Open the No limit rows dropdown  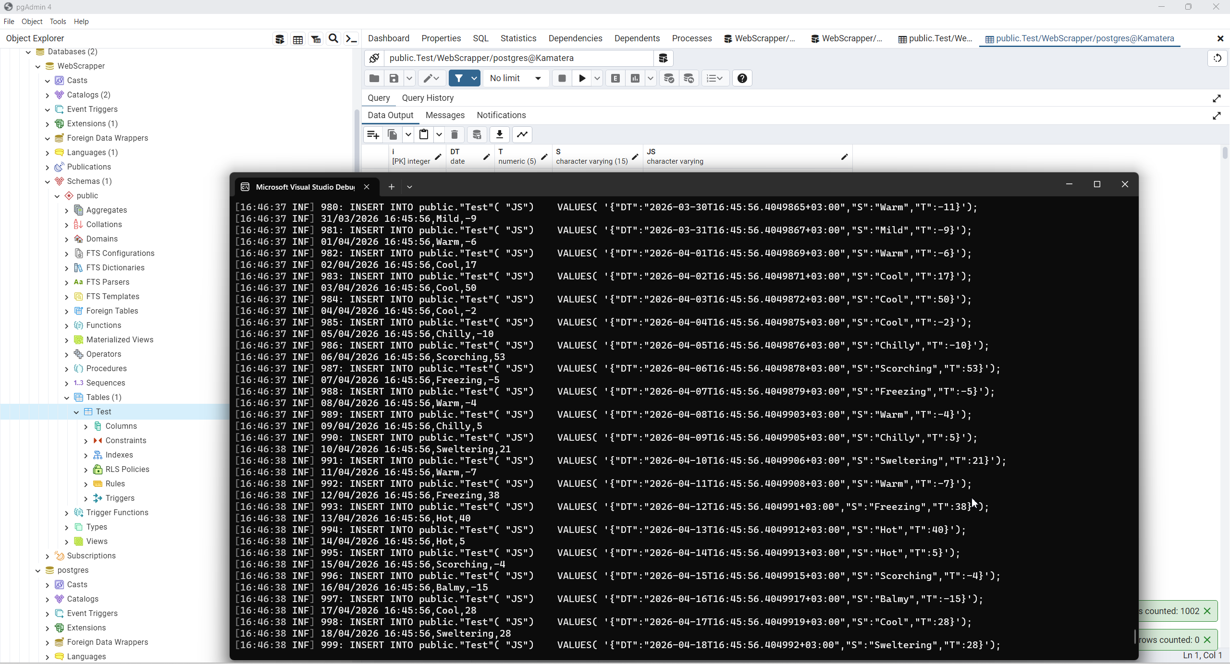(516, 78)
